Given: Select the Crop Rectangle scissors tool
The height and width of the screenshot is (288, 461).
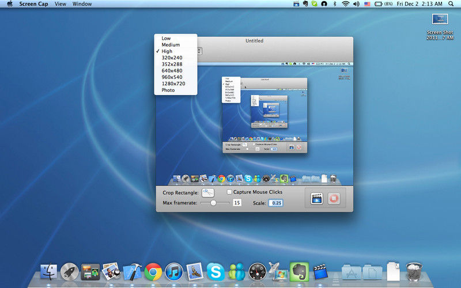Looking at the screenshot, I should tap(208, 192).
